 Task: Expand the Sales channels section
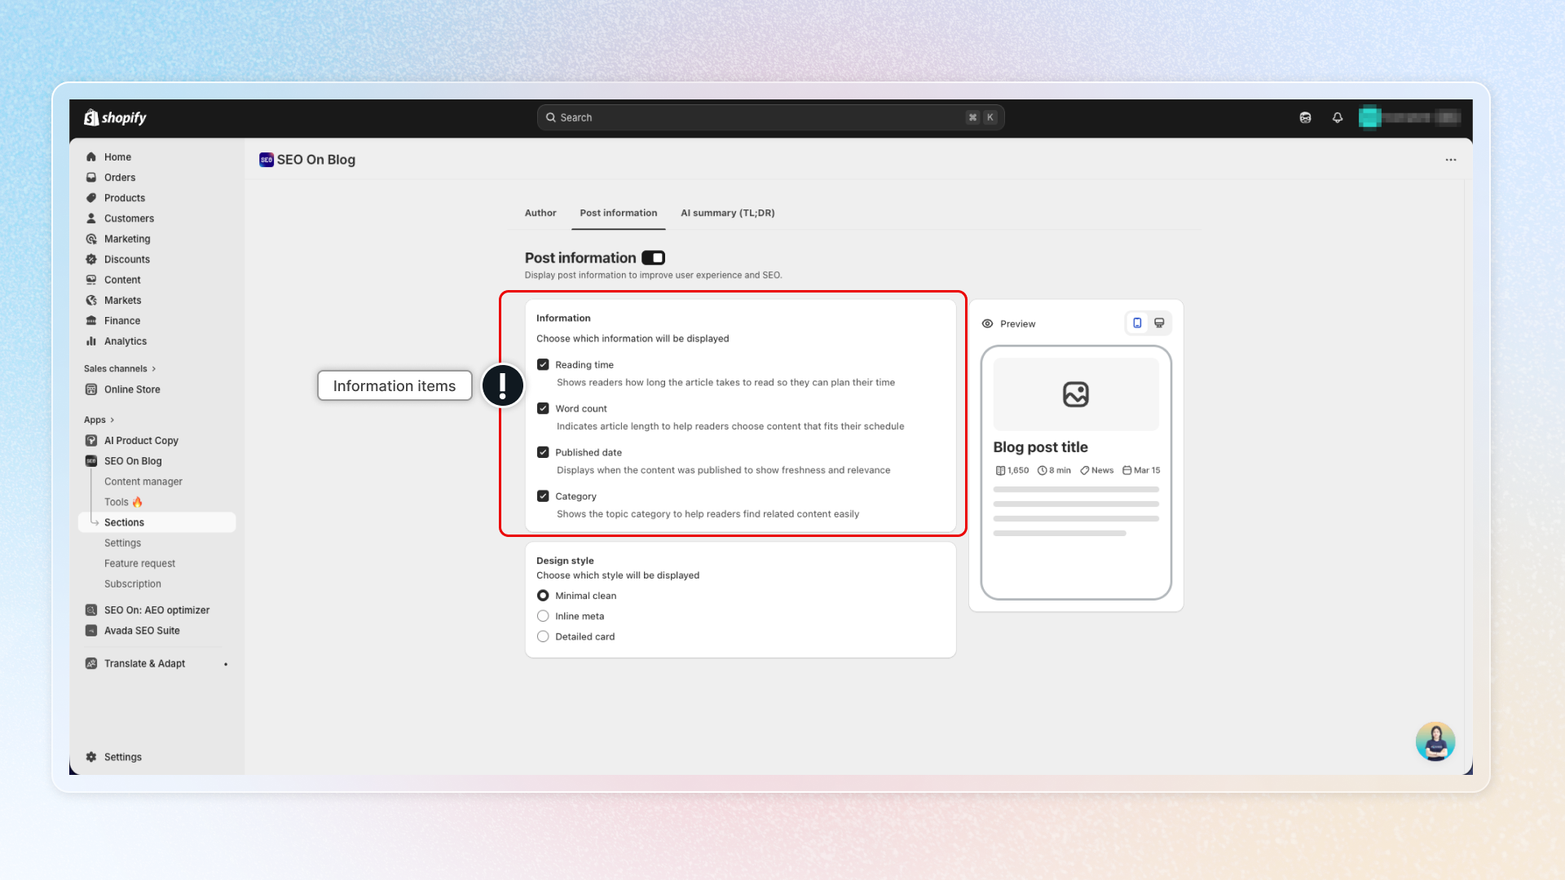point(120,368)
